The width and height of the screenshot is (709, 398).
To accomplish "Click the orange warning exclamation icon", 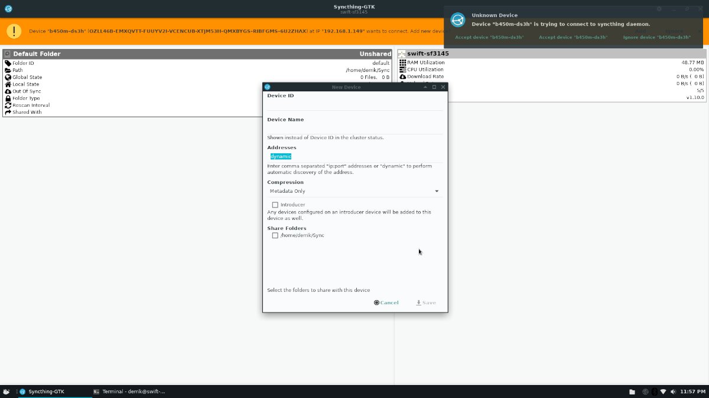I will coord(15,31).
